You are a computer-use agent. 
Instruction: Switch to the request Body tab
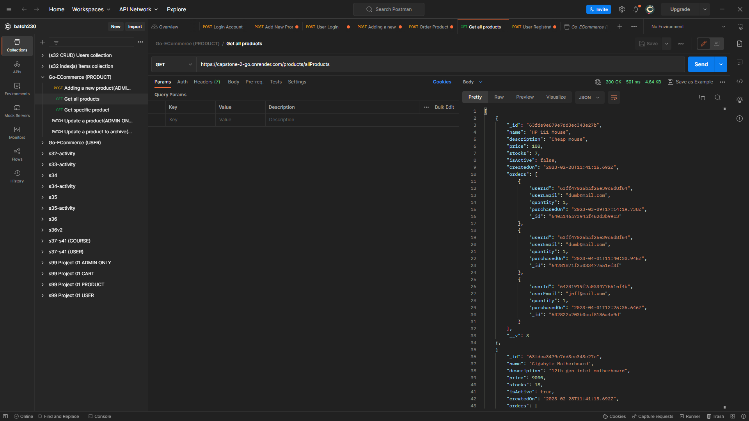tap(233, 82)
